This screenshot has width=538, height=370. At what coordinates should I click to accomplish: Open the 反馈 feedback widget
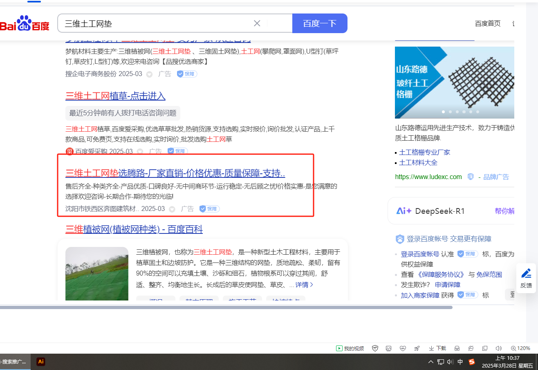pyautogui.click(x=526, y=278)
